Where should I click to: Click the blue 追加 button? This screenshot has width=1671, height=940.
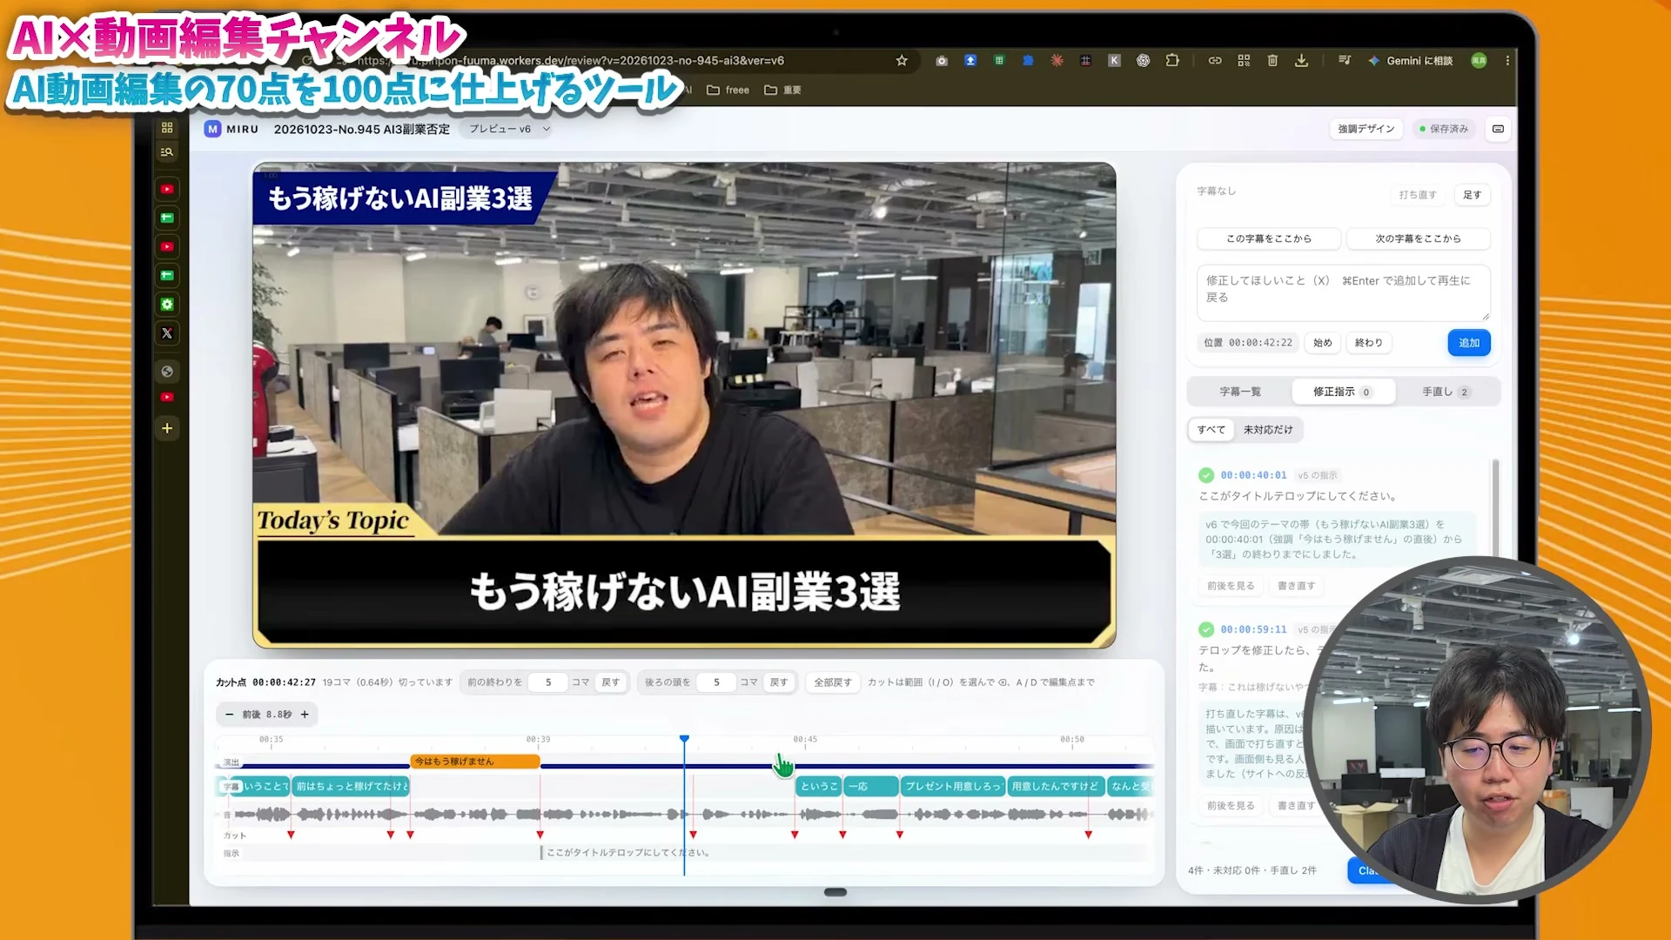coord(1469,343)
